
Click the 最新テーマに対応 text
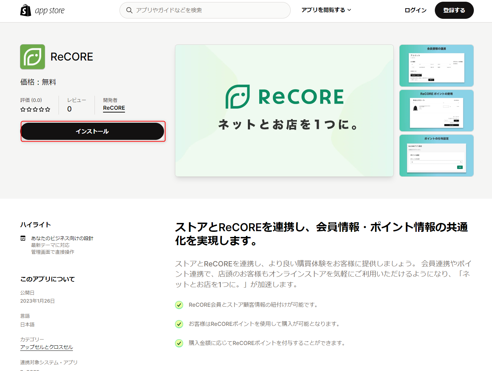(x=50, y=245)
